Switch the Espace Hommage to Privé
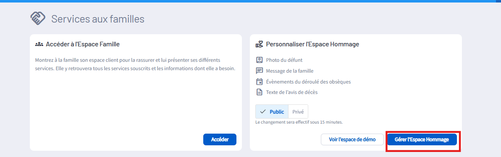Image resolution: width=501 pixels, height=157 pixels. pos(298,111)
